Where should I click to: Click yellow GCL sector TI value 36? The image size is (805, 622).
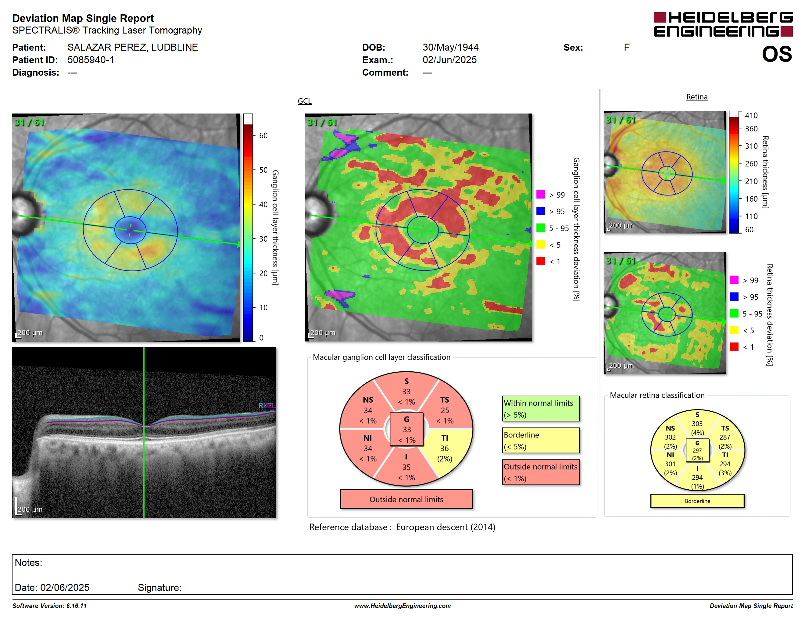click(x=445, y=449)
